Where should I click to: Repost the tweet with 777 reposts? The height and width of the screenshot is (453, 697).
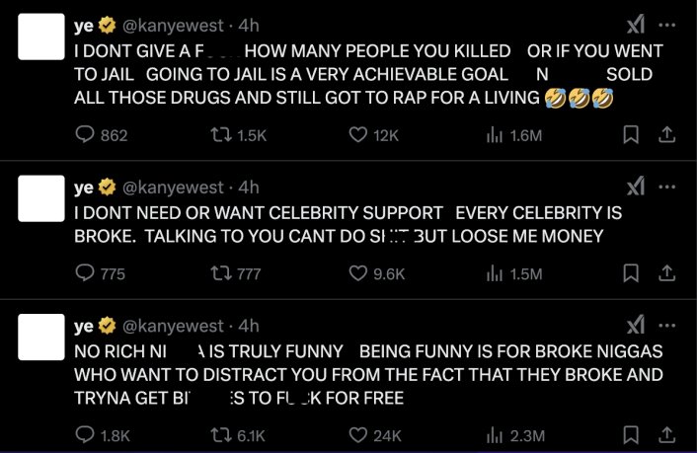(x=223, y=273)
